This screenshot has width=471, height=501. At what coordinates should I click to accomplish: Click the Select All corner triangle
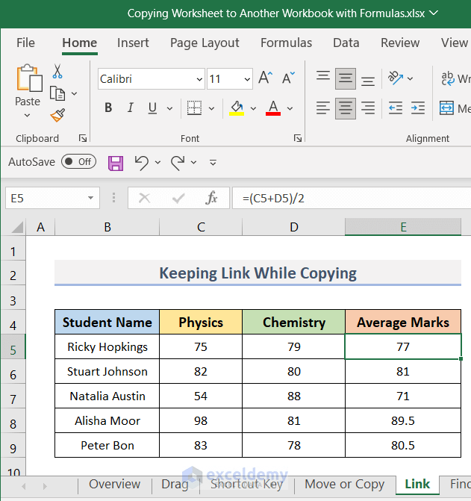[17, 228]
